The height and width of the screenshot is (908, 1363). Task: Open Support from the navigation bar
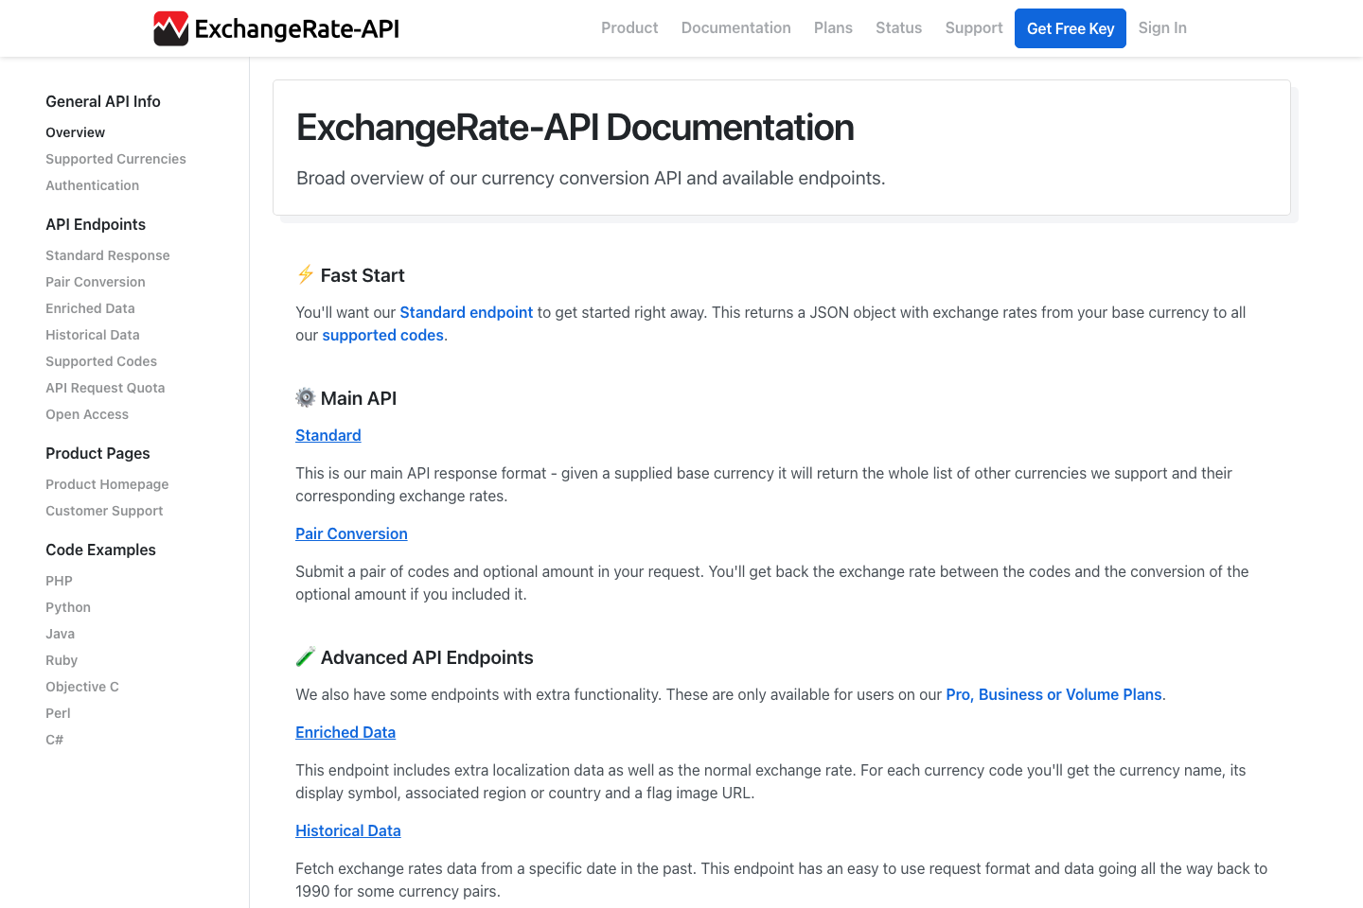[x=973, y=27]
